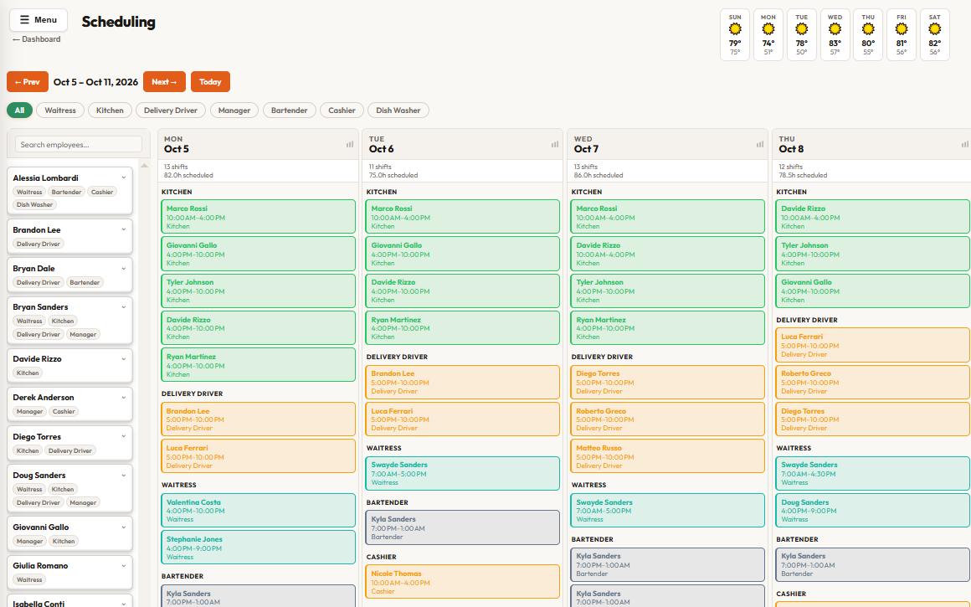Click the Friday weather forecast card
The image size is (971, 607).
point(902,34)
